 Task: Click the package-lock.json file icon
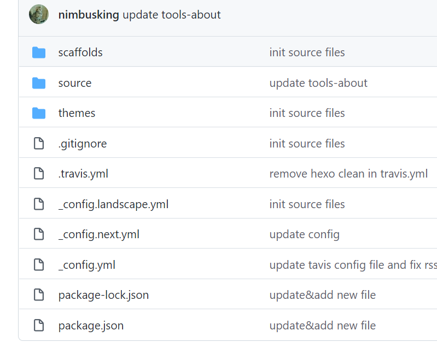coord(39,295)
